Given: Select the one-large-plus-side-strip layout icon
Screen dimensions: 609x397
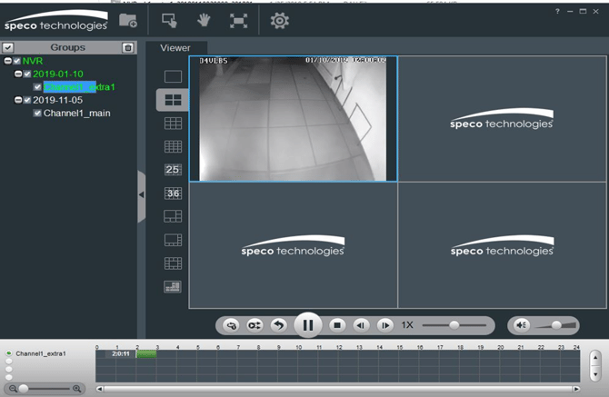Looking at the screenshot, I should coord(173,240).
